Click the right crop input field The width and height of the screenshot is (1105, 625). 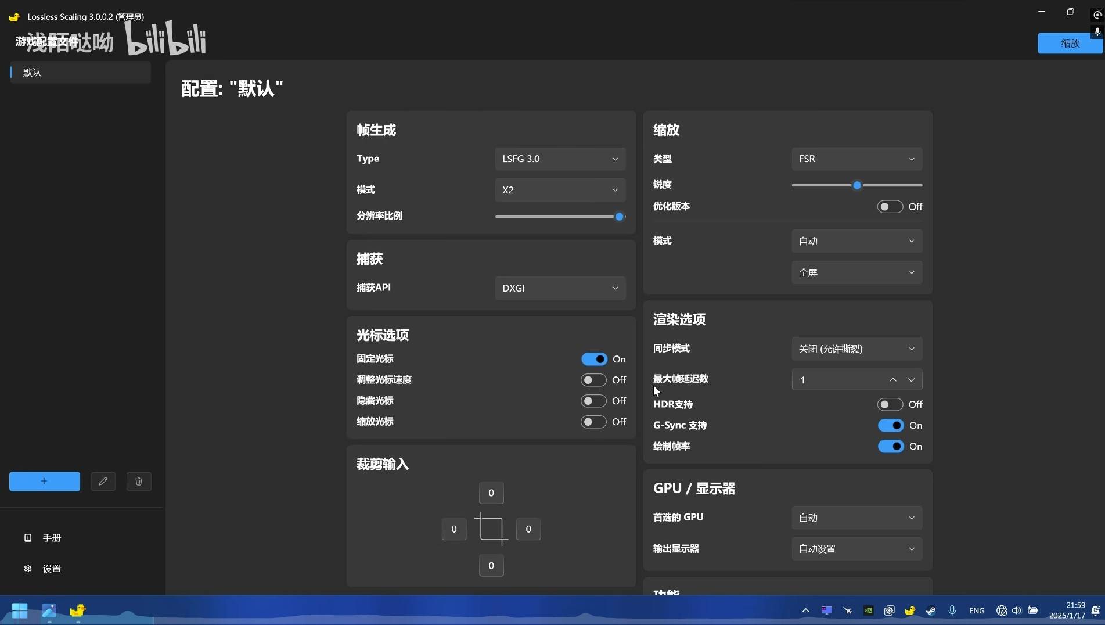coord(528,529)
